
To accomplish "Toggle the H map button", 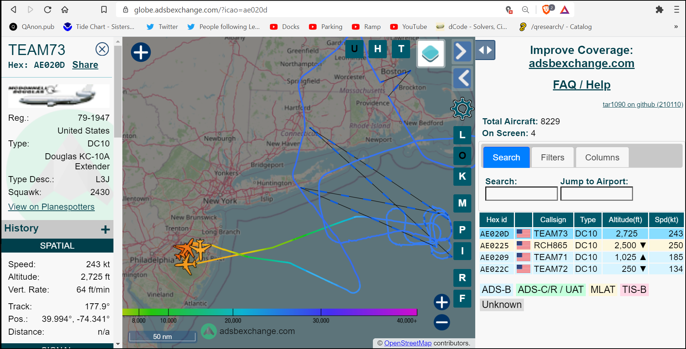I will click(x=378, y=49).
